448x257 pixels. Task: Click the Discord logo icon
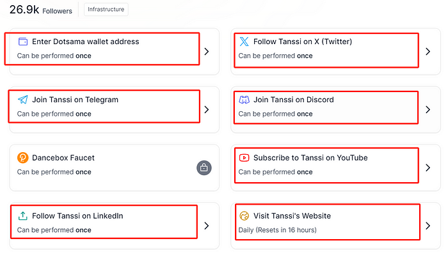pyautogui.click(x=244, y=100)
